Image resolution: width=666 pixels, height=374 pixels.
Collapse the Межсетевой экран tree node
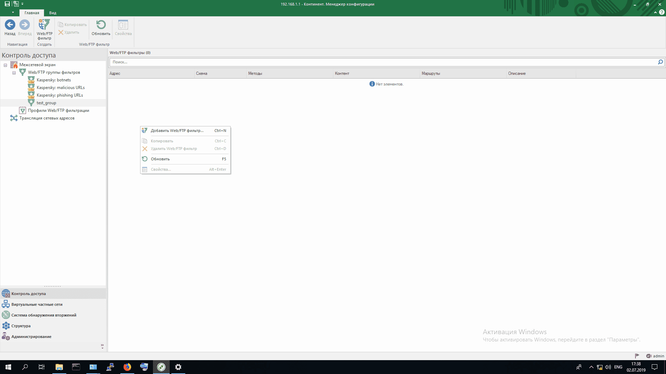pyautogui.click(x=6, y=65)
